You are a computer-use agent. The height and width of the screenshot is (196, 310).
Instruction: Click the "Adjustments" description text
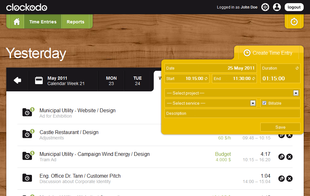(x=52, y=138)
